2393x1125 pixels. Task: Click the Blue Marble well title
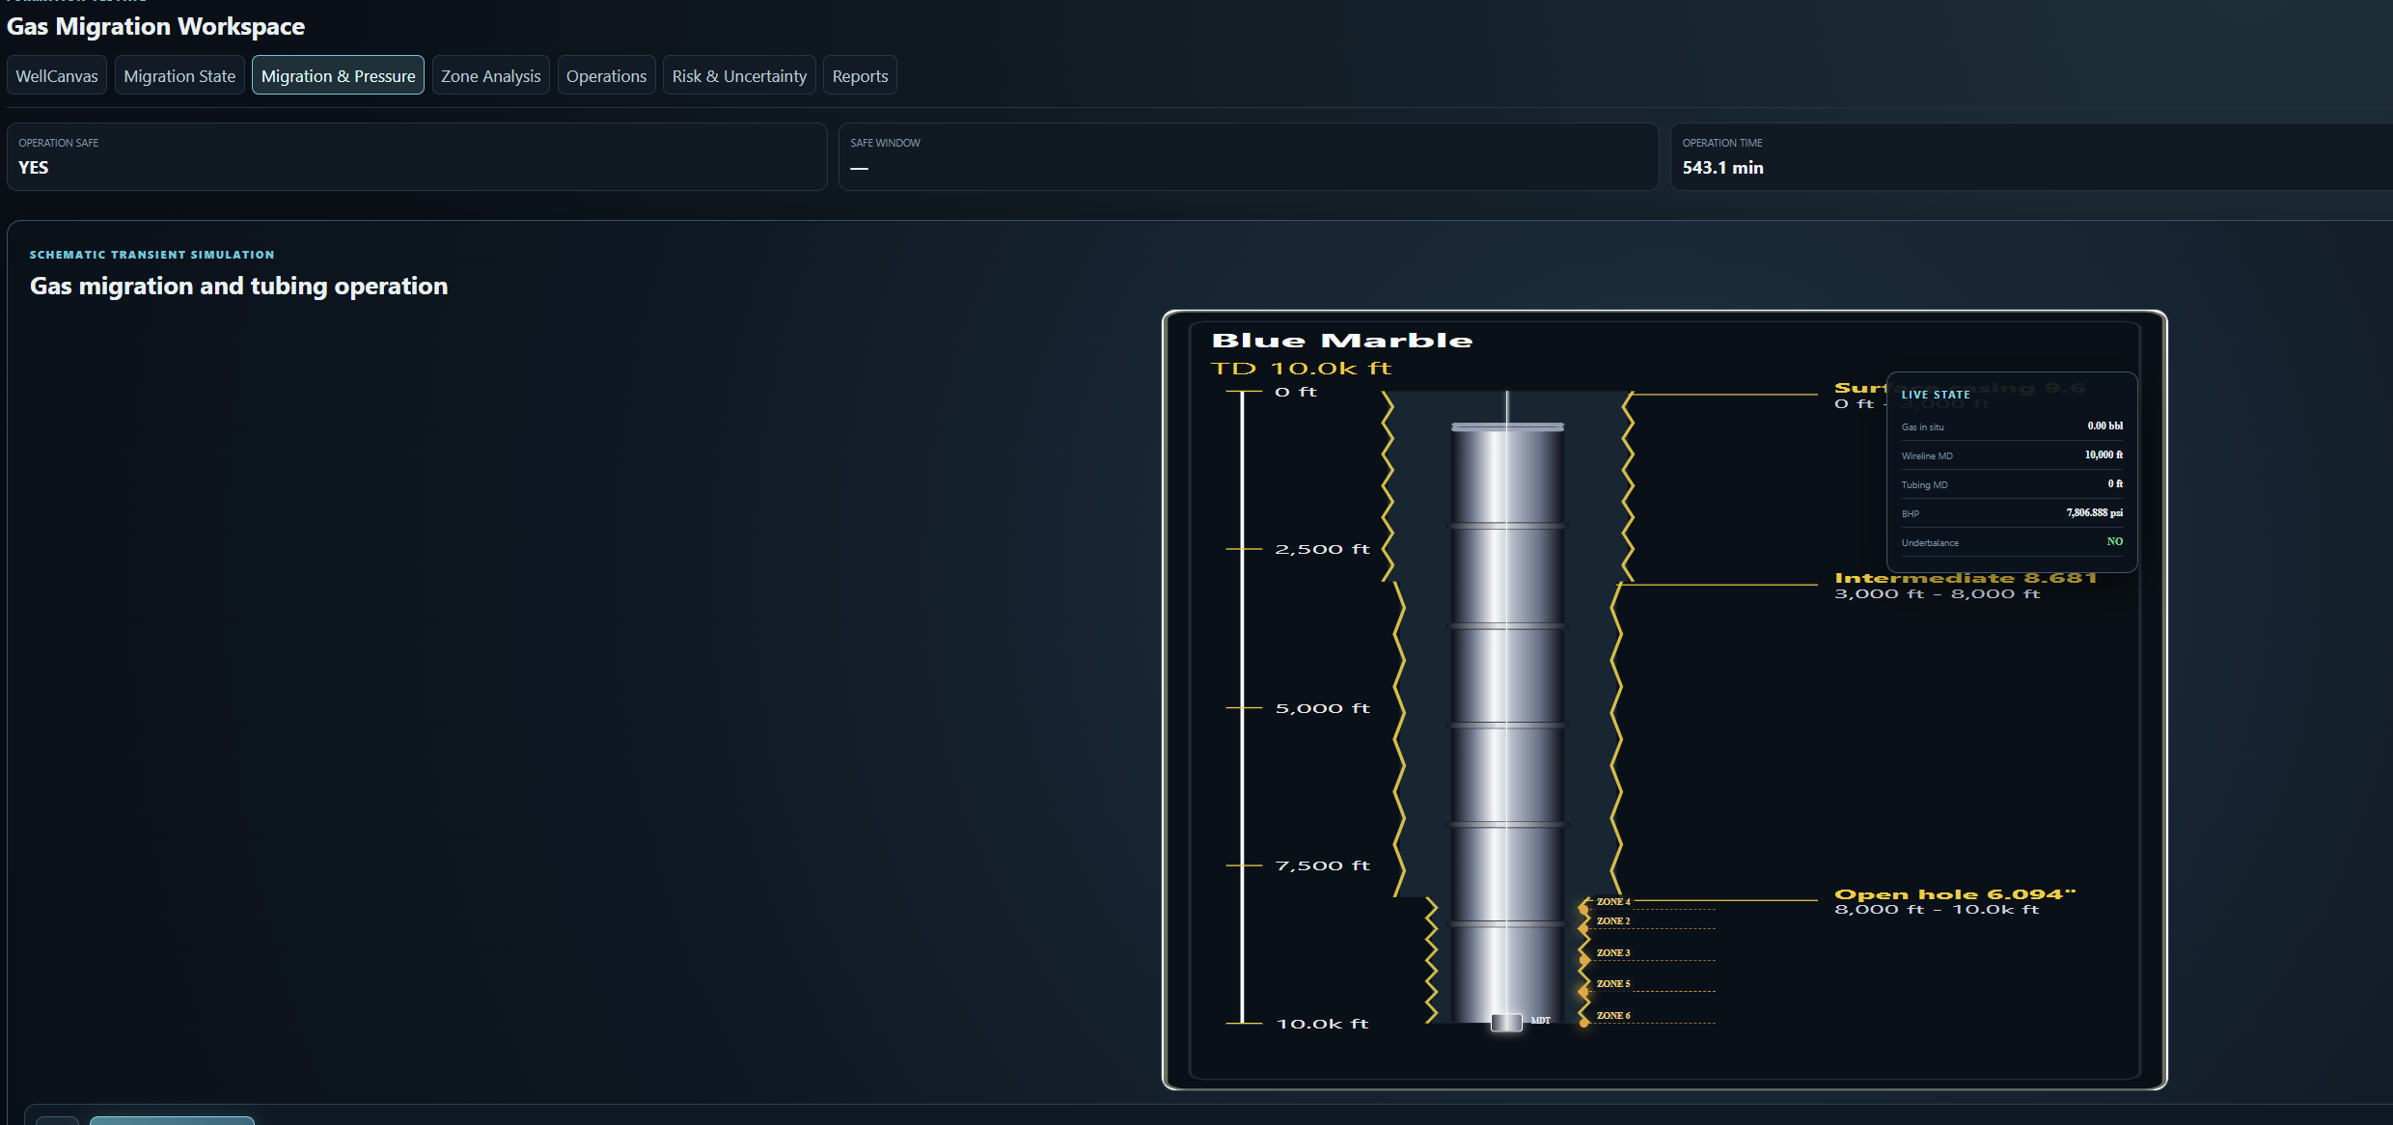click(x=1341, y=341)
